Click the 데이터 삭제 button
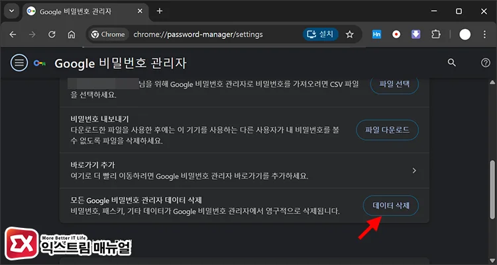 [x=391, y=206]
